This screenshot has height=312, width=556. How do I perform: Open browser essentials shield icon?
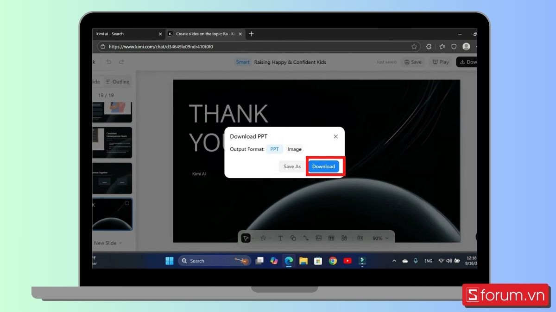click(x=454, y=47)
